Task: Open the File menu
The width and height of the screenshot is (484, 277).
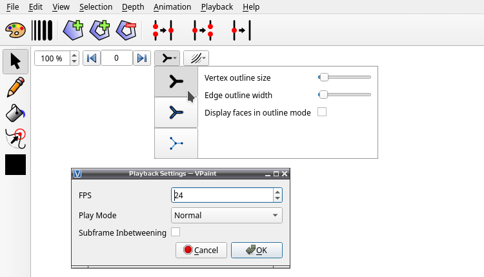Action: (13, 7)
